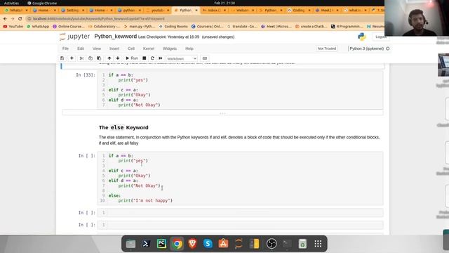Open Skype from the dock

click(x=208, y=244)
